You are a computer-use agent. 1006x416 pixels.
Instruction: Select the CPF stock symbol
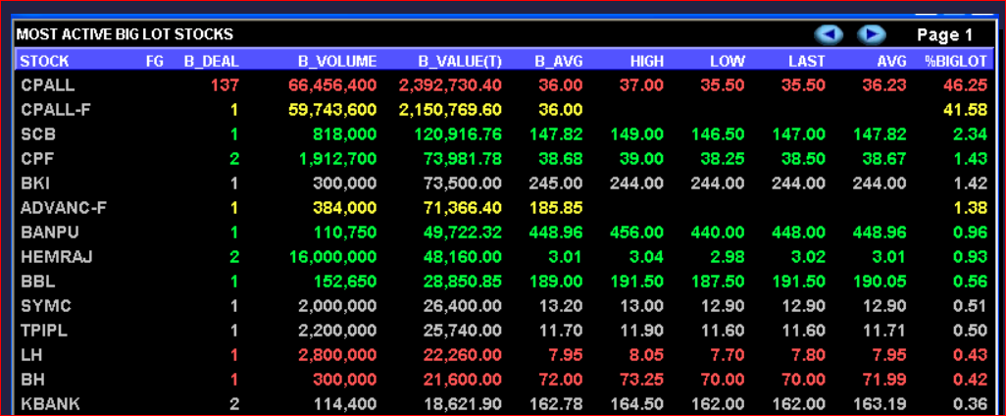click(x=38, y=159)
